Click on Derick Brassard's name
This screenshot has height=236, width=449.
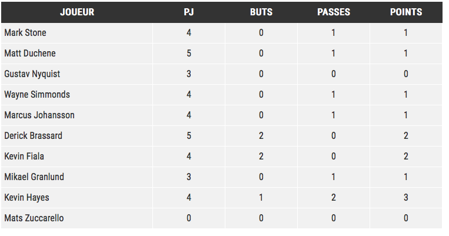[33, 136]
